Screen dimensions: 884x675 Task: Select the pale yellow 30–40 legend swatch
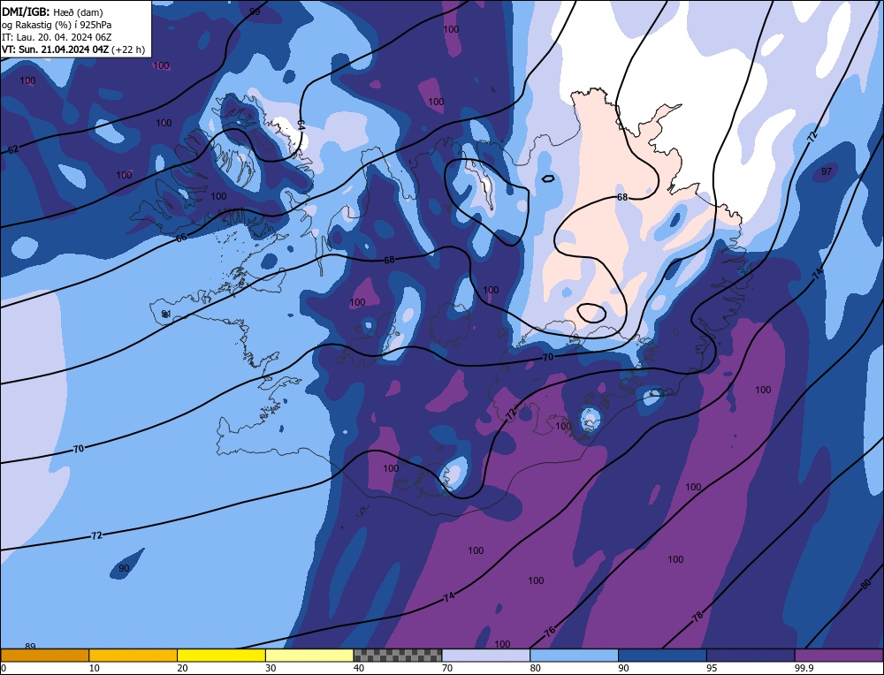click(x=309, y=655)
